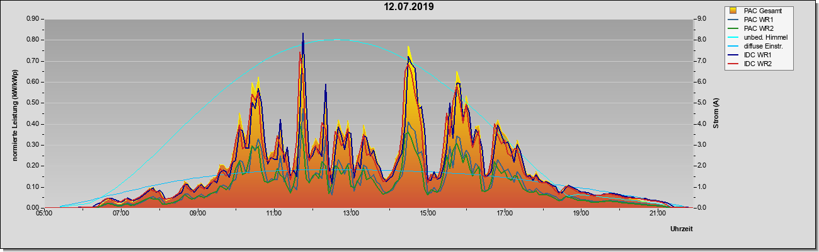Click the 21:00 time axis label
Screen dimensions: 819x252
click(657, 214)
